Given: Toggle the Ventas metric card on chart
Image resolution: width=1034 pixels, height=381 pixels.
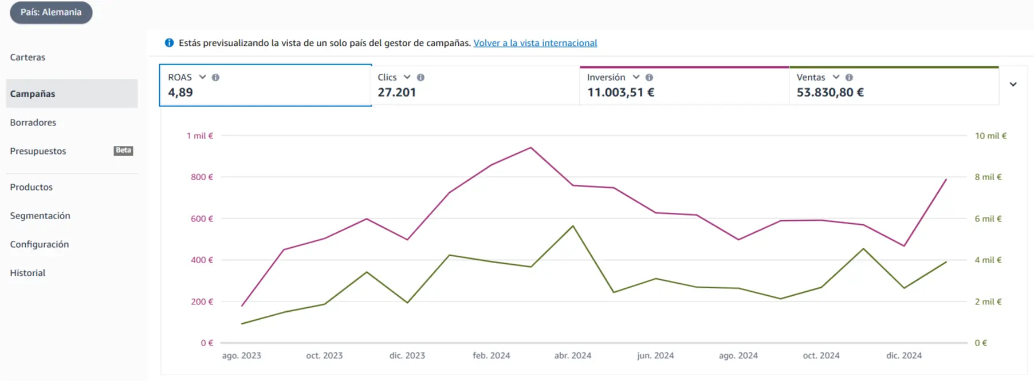Looking at the screenshot, I should (x=894, y=85).
